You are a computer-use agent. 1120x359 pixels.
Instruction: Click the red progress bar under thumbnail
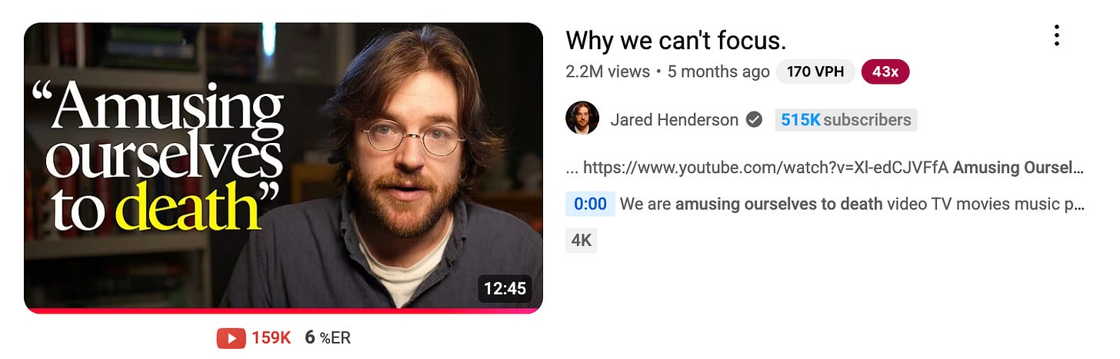click(x=283, y=311)
